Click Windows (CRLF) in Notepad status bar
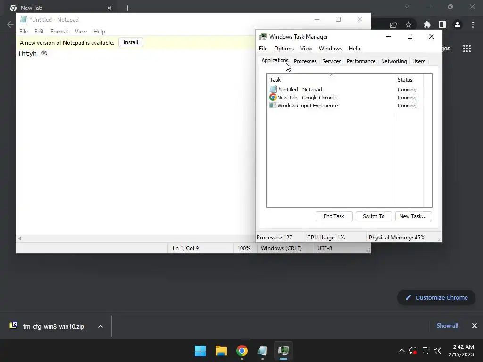The width and height of the screenshot is (483, 362). [281, 248]
